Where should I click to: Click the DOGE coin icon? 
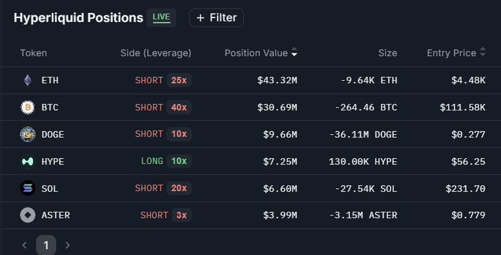28,134
